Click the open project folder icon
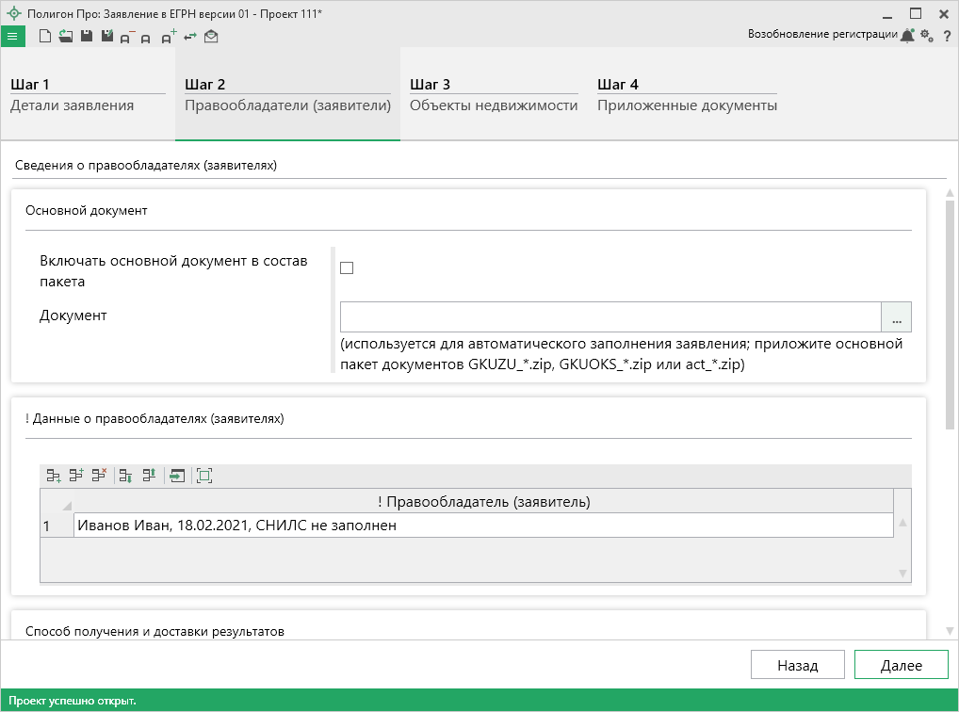Image resolution: width=959 pixels, height=712 pixels. click(x=65, y=37)
